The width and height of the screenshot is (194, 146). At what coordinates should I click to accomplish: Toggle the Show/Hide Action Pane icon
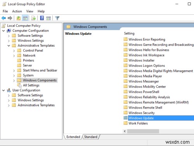(x=48, y=18)
